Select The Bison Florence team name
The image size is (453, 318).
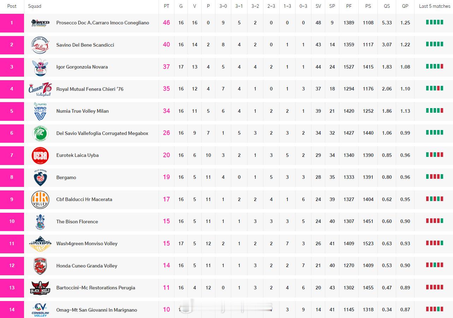(x=77, y=222)
